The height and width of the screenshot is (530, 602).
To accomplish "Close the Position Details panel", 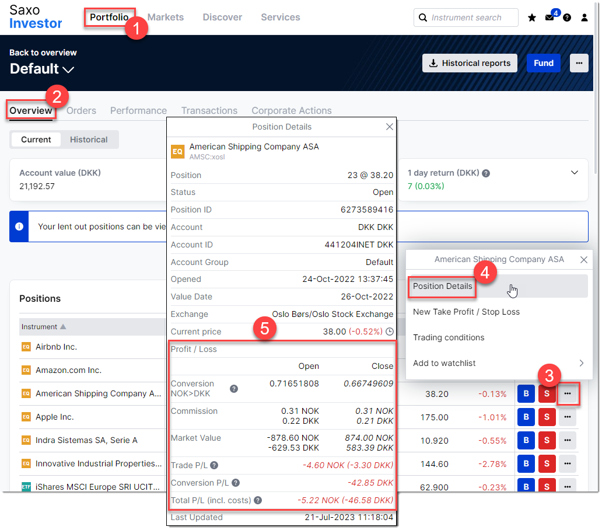I will [389, 127].
